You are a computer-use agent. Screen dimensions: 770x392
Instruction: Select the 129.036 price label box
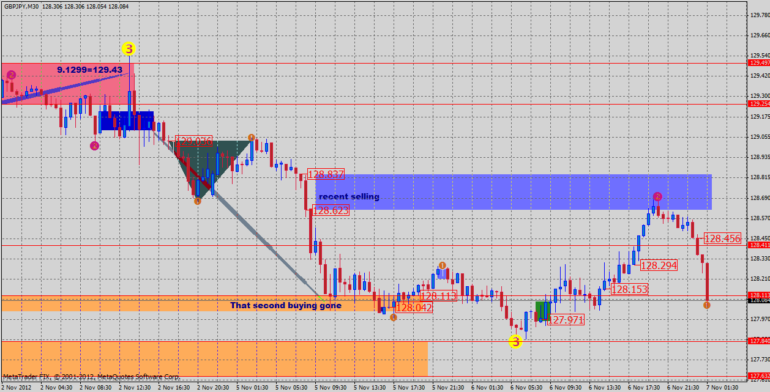pos(193,139)
